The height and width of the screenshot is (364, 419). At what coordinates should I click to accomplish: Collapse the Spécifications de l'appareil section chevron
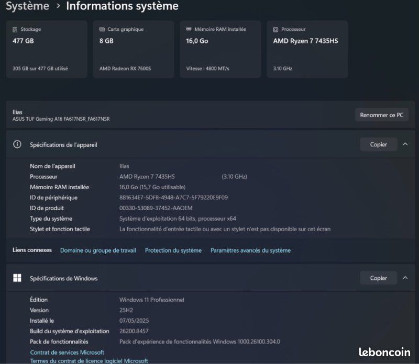(405, 144)
